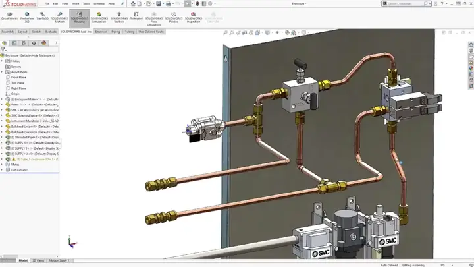Switch to the Electrical ribbon tab
The image size is (474, 267).
click(101, 32)
